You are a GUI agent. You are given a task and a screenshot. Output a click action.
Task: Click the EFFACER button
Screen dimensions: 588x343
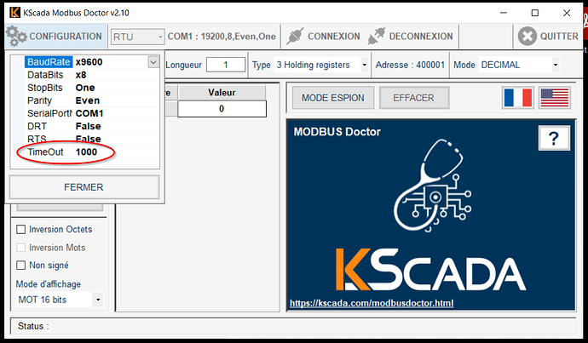click(x=413, y=98)
